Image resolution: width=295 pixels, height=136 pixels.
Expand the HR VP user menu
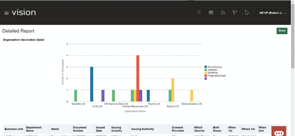(x=273, y=13)
